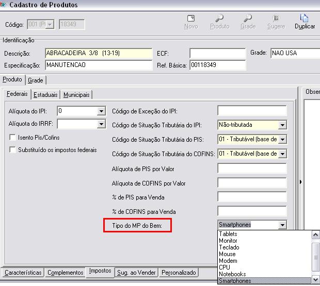Click the Novo toolbar icon
320x286 pixels.
191,22
